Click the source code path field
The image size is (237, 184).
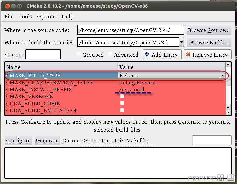point(131,30)
